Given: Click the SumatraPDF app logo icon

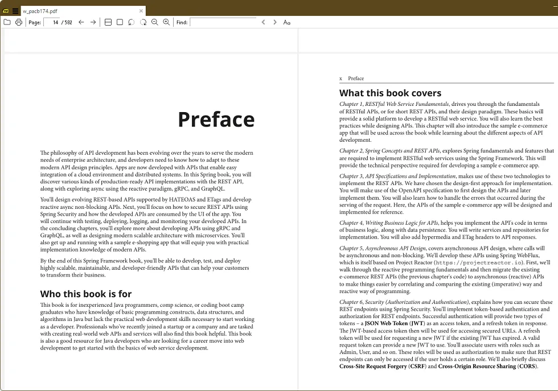Looking at the screenshot, I should (x=6, y=11).
